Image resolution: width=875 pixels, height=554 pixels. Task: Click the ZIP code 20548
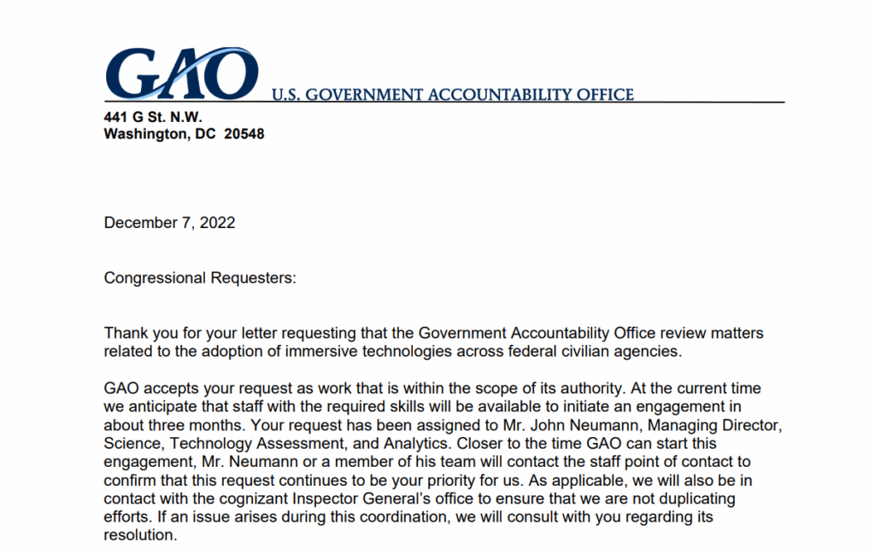pyautogui.click(x=244, y=134)
